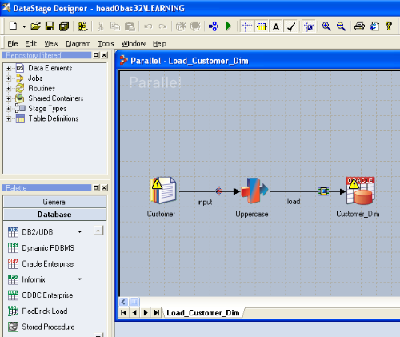Toggle annotations display with A button
The width and height of the screenshot is (400, 337).
276,26
